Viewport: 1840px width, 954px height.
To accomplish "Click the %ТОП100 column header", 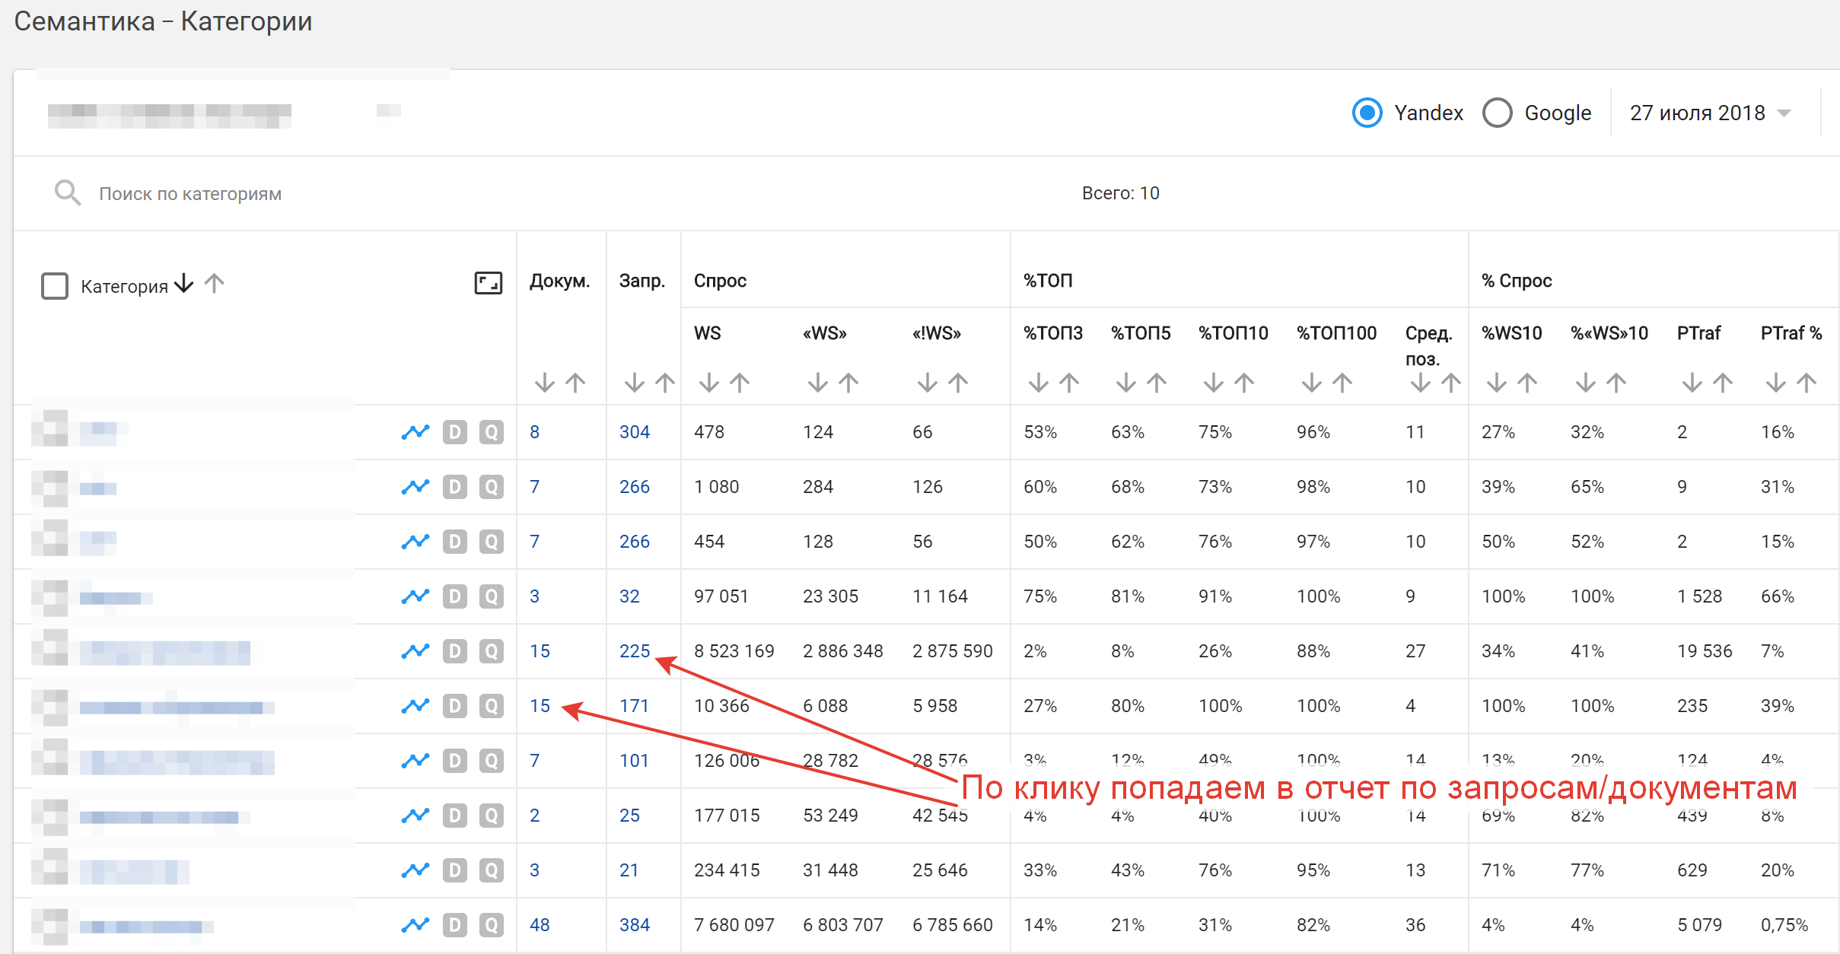I will pos(1336,333).
